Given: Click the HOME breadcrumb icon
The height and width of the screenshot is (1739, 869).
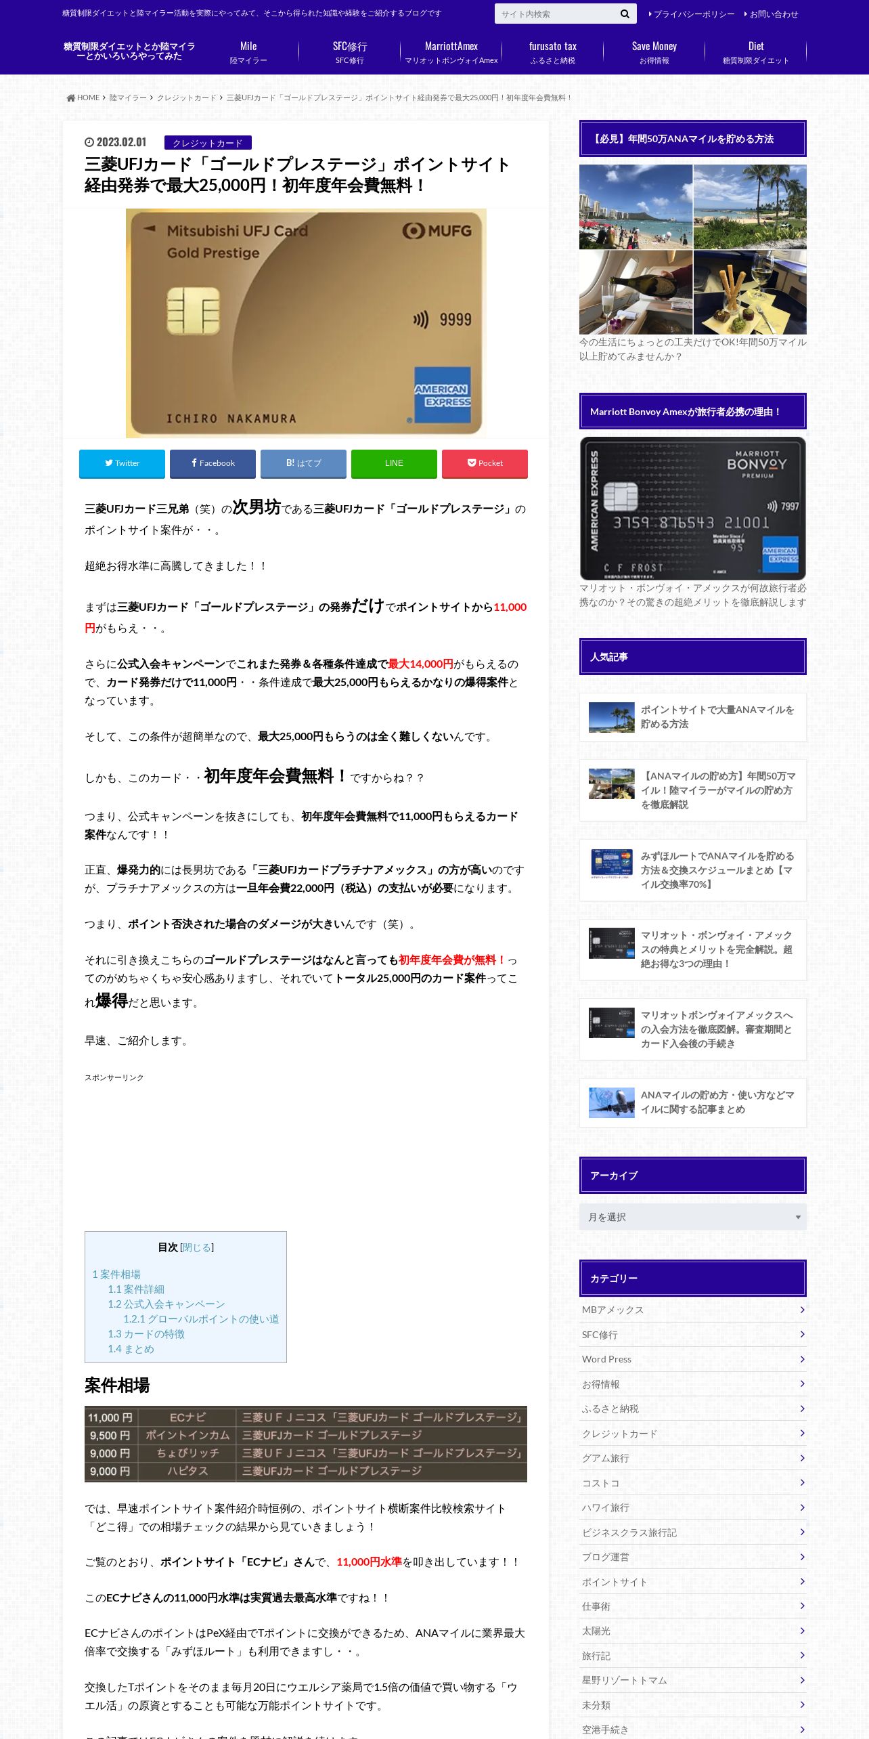Looking at the screenshot, I should (70, 98).
